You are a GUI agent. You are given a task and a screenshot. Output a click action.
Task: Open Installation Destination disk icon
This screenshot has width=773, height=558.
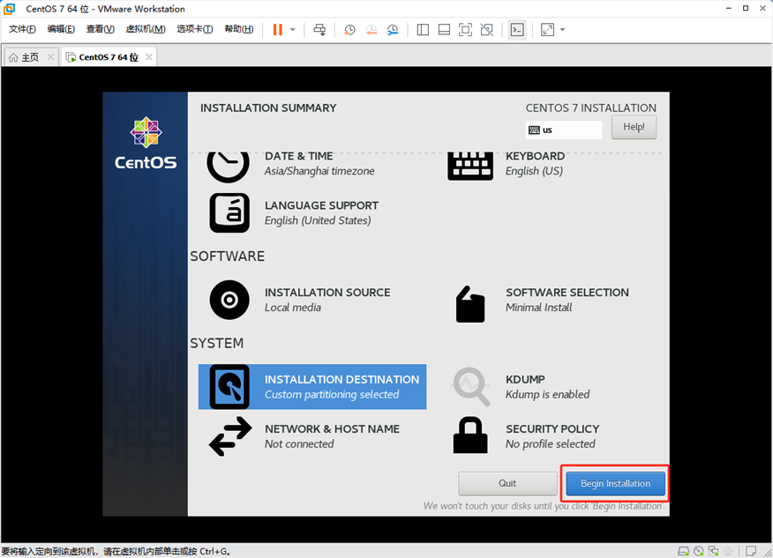[229, 387]
